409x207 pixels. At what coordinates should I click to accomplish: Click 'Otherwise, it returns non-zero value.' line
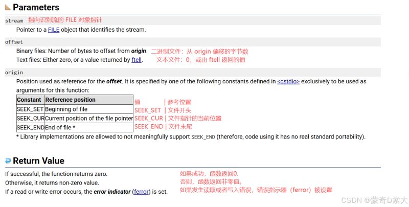point(52,183)
